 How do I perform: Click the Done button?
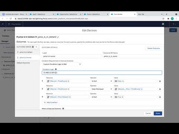click(158, 113)
